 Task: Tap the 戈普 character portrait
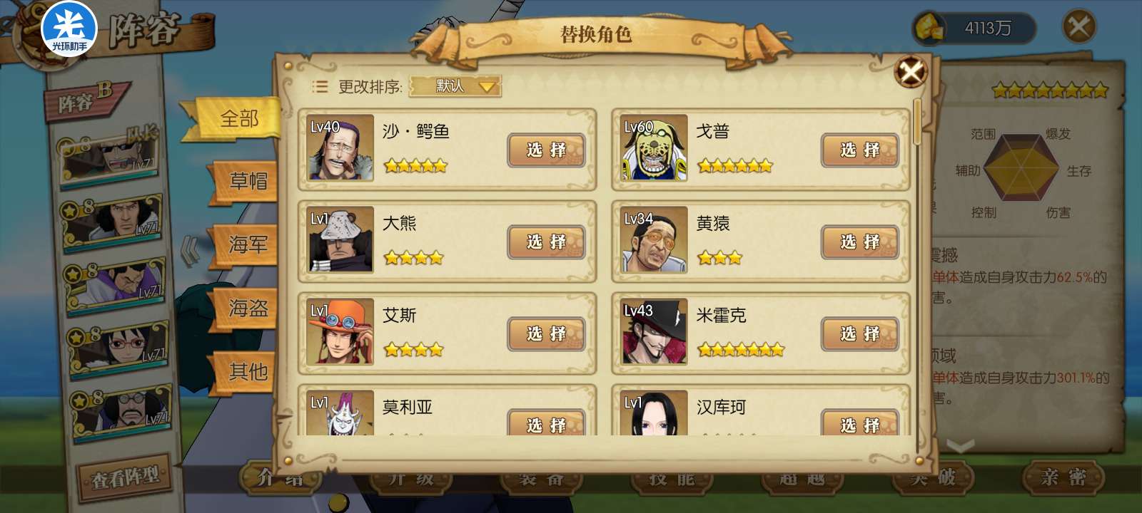pyautogui.click(x=653, y=148)
